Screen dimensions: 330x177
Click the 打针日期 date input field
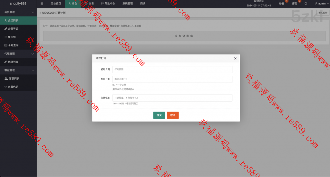point(172,69)
